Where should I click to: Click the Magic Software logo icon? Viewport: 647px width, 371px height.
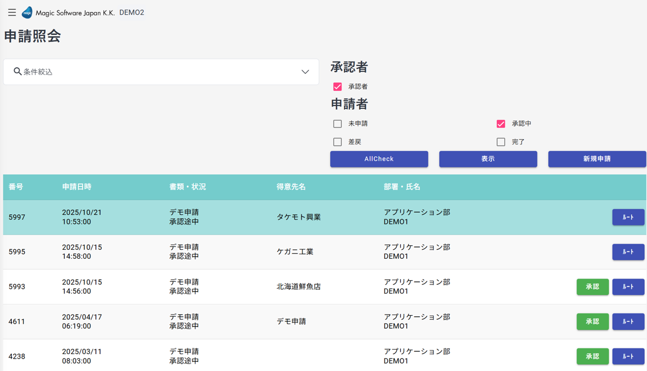click(x=27, y=12)
